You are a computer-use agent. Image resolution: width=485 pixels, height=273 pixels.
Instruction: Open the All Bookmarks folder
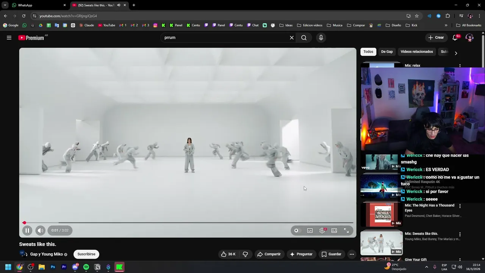click(469, 25)
